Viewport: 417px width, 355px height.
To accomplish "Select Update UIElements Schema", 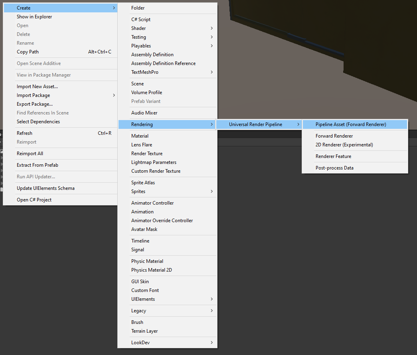I will (60, 188).
